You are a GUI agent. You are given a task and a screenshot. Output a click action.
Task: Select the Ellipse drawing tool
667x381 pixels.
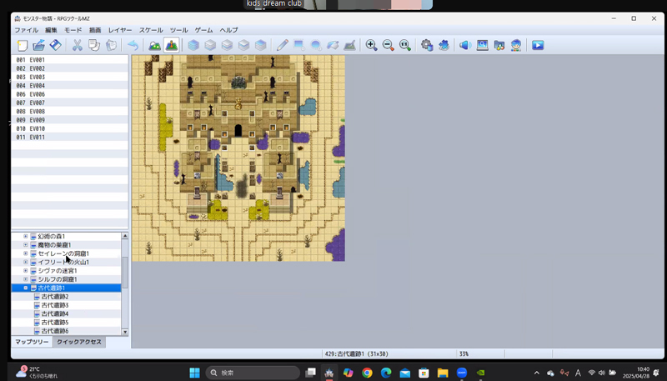[x=316, y=45]
